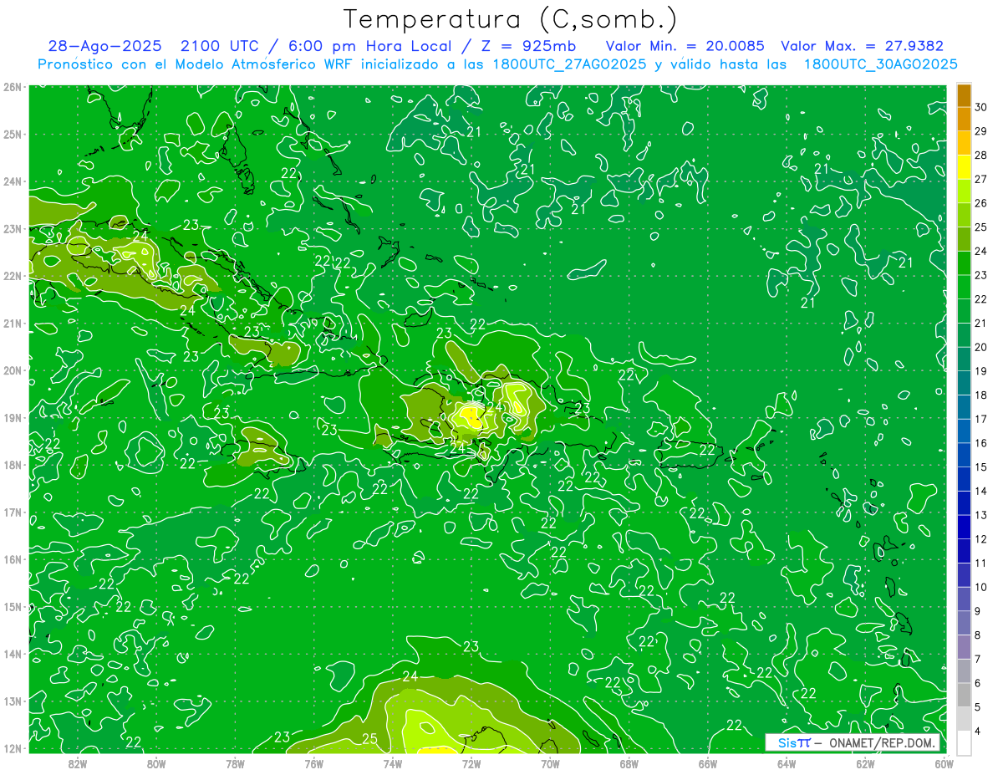Viewport: 1003px width, 775px height.
Task: Pick the yellow swatch between 27 and 28
Action: tap(964, 167)
